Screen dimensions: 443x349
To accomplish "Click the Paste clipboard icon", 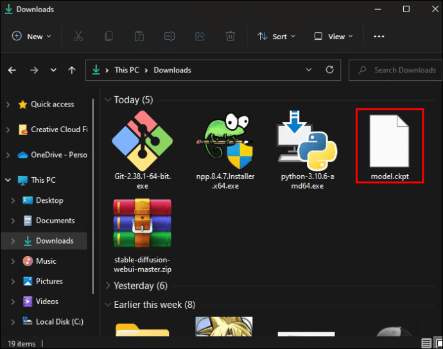I will [139, 37].
